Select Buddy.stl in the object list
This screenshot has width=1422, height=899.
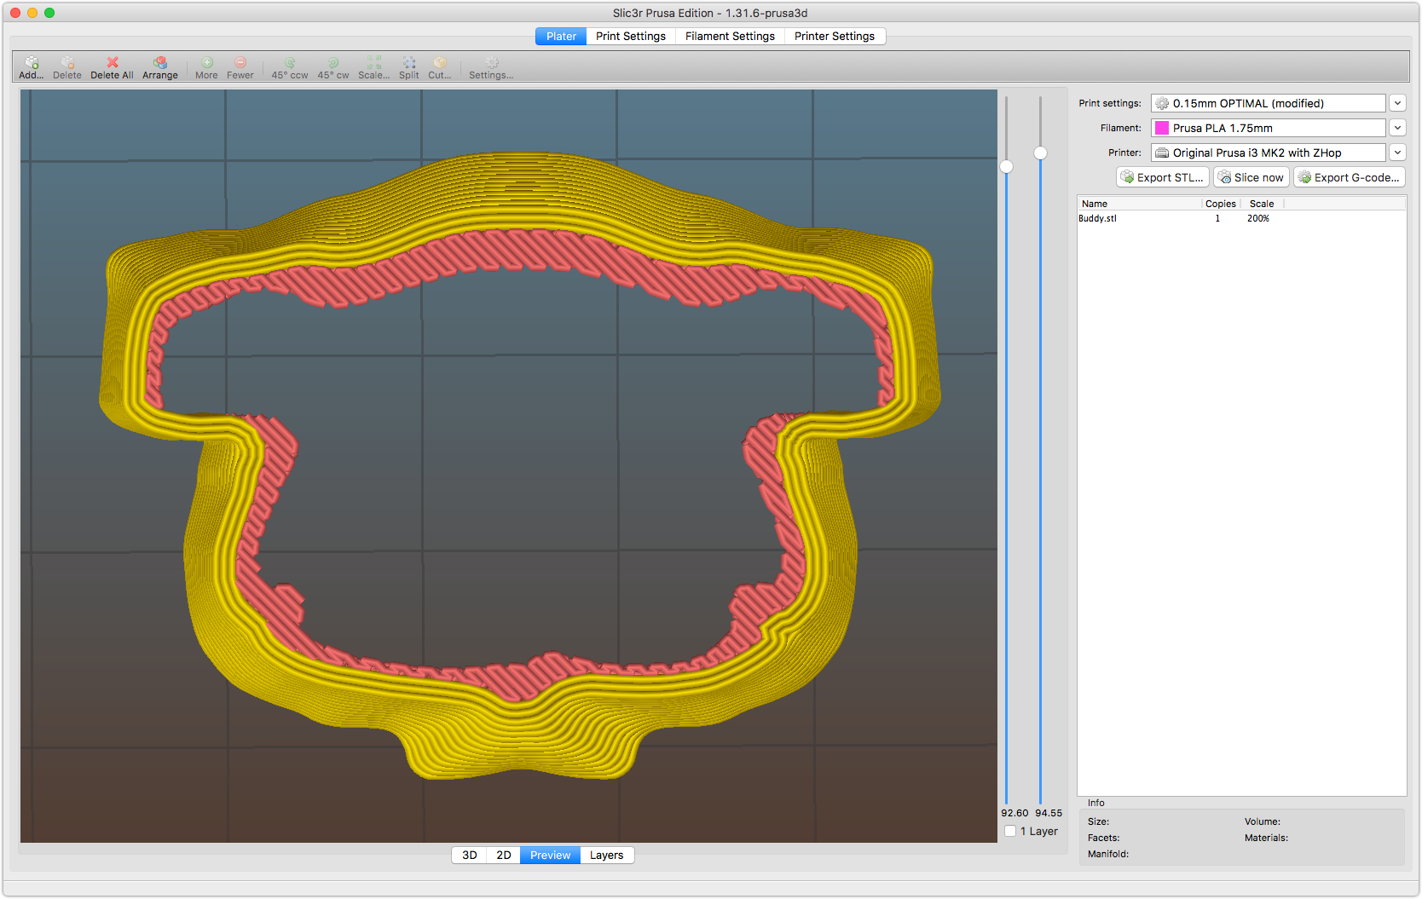pos(1098,218)
